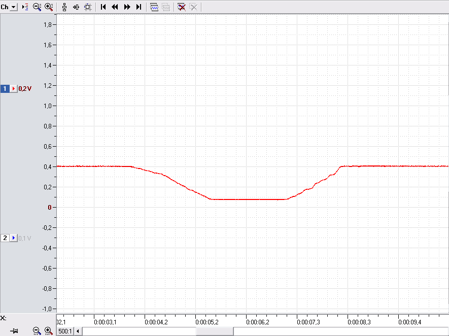Zoom out vertically using top toolbar magnifier
449x336 pixels.
[37, 7]
